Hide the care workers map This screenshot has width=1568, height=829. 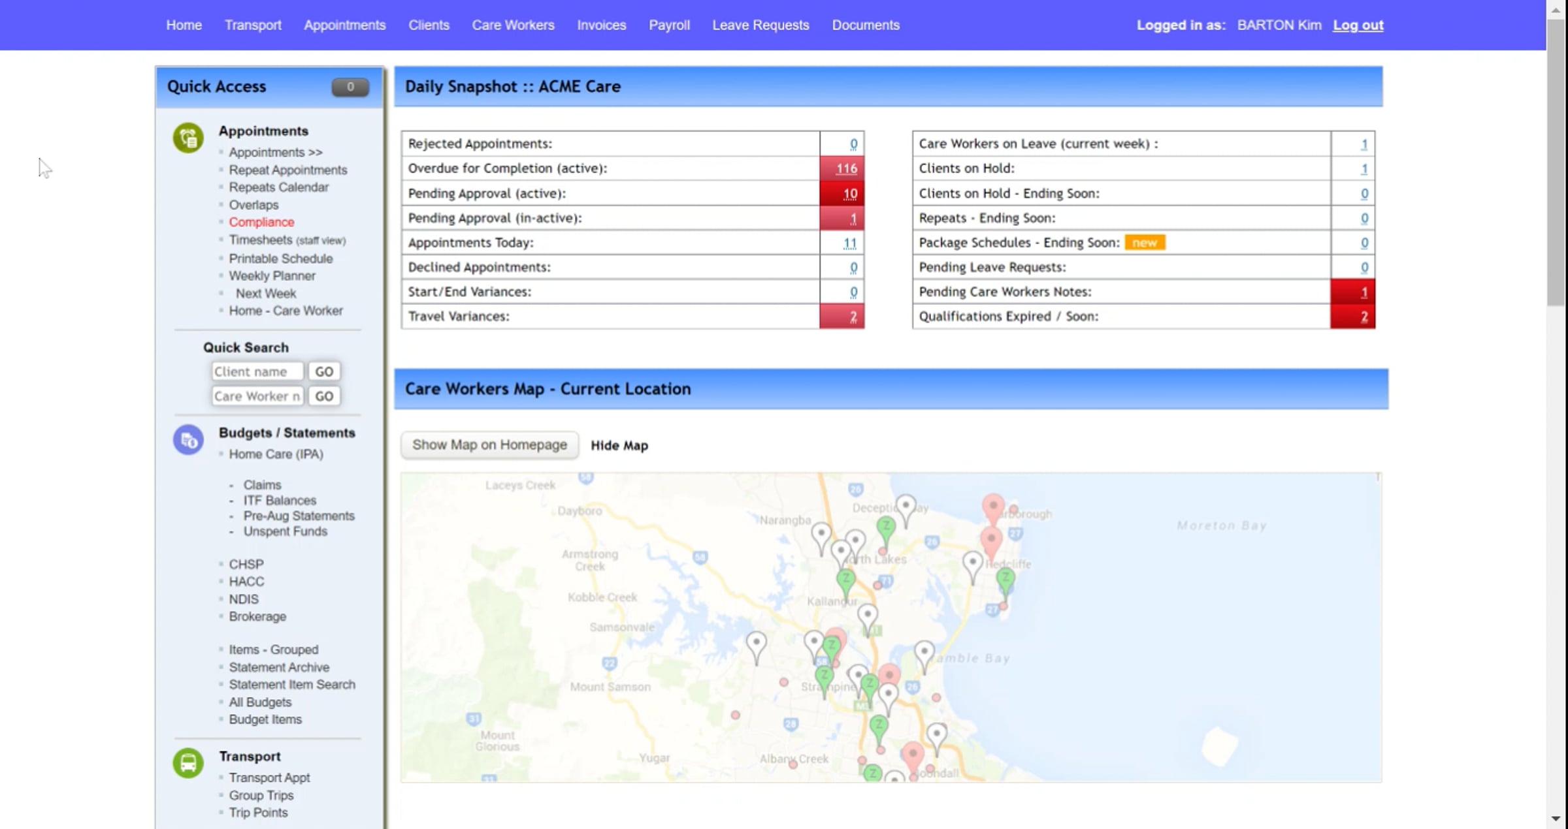(x=619, y=445)
